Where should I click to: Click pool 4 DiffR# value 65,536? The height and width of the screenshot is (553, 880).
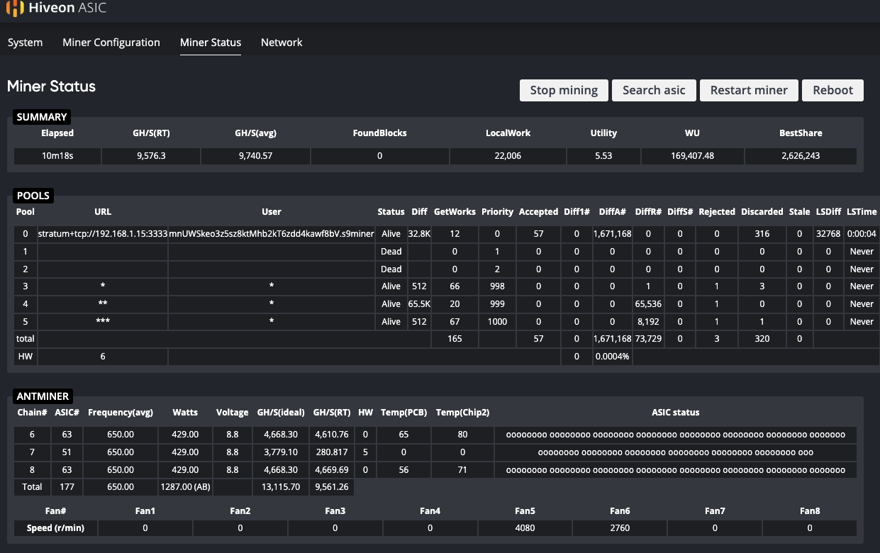coord(648,303)
